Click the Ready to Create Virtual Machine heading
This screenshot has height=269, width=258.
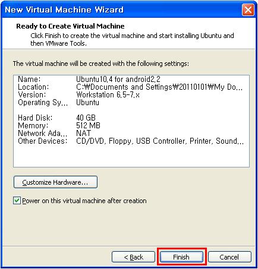pyautogui.click(x=70, y=26)
